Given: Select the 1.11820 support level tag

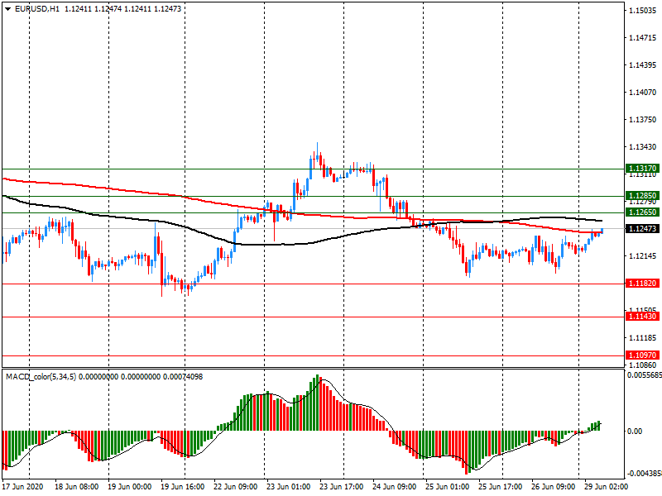Looking at the screenshot, I should tap(642, 284).
